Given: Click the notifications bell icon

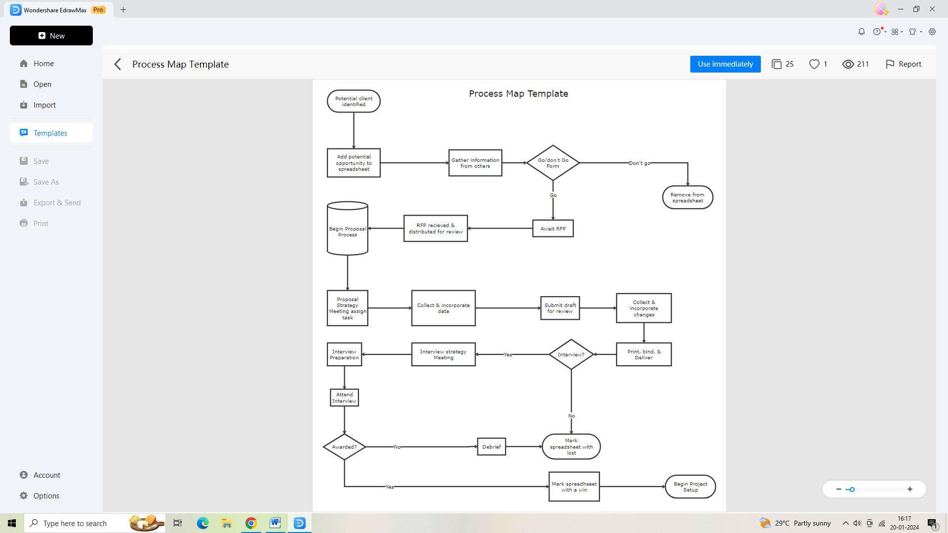Looking at the screenshot, I should click(861, 32).
